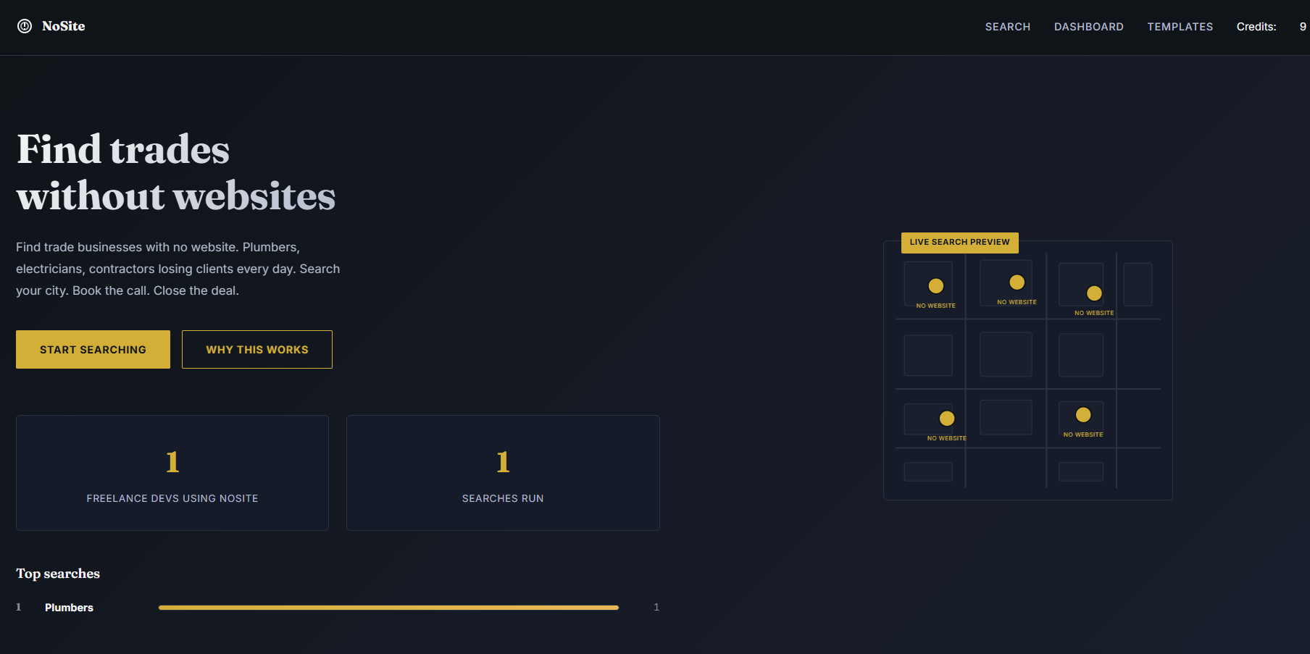The height and width of the screenshot is (654, 1310).
Task: Open the NoSite brand home link
Action: 51,26
